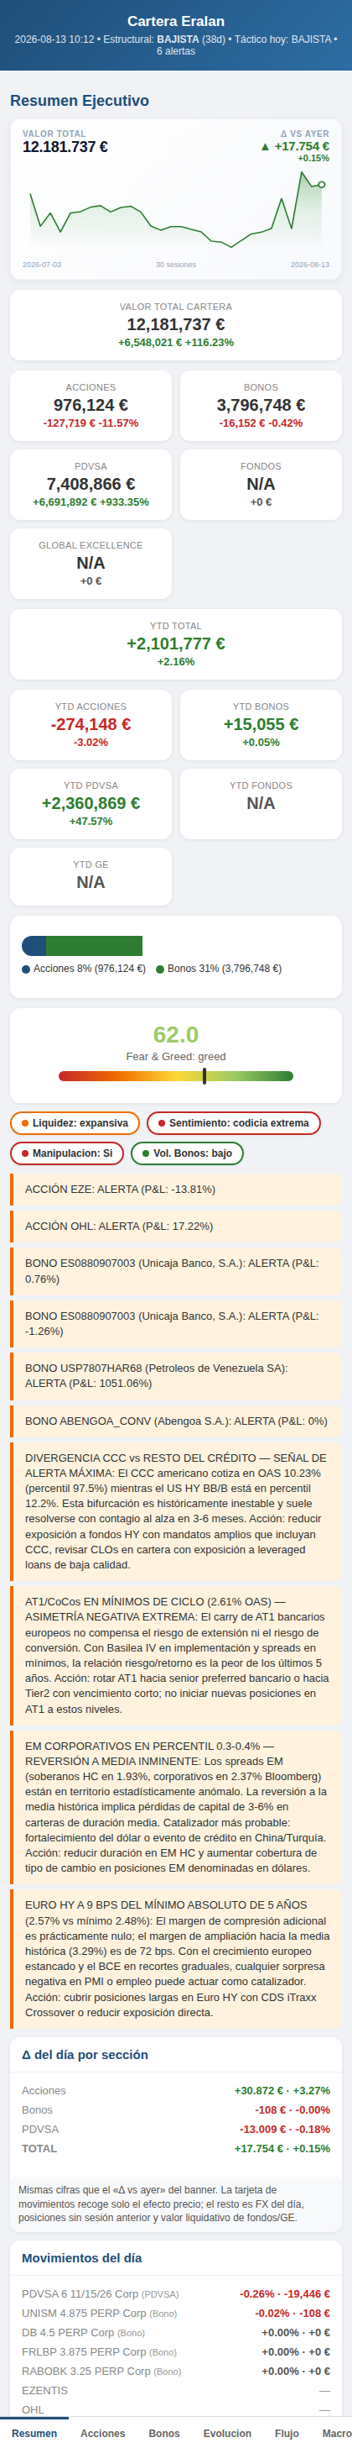Click the end-point marker on the value chart
This screenshot has width=352, height=2448.
pos(322,184)
